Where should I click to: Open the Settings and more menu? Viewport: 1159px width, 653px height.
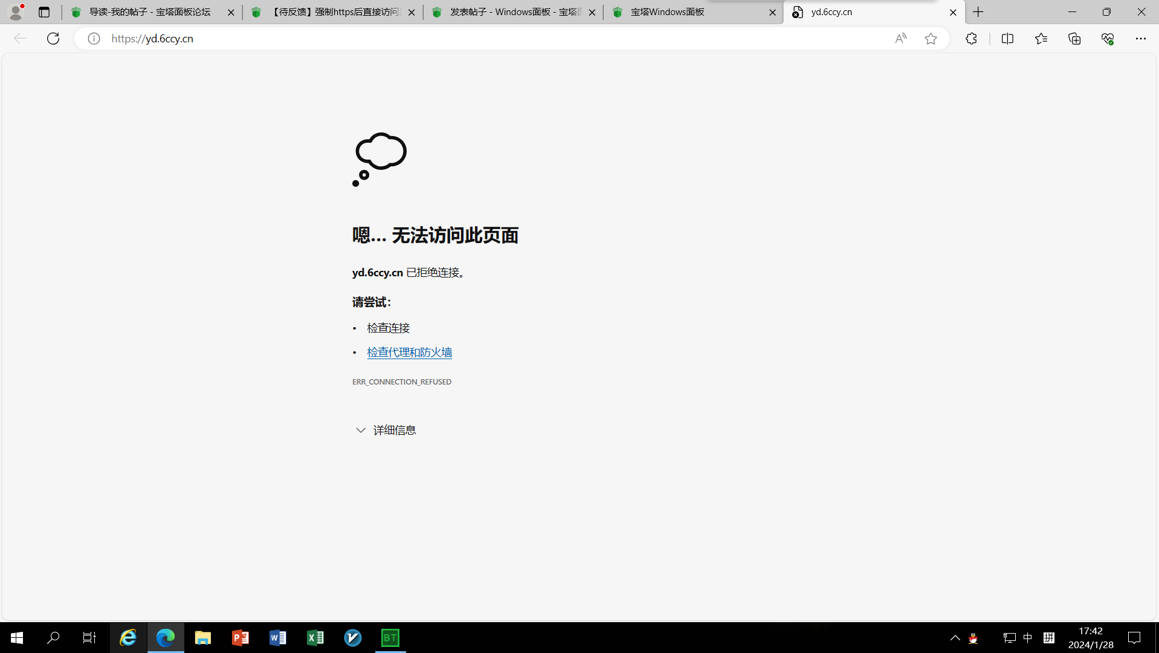[1141, 39]
